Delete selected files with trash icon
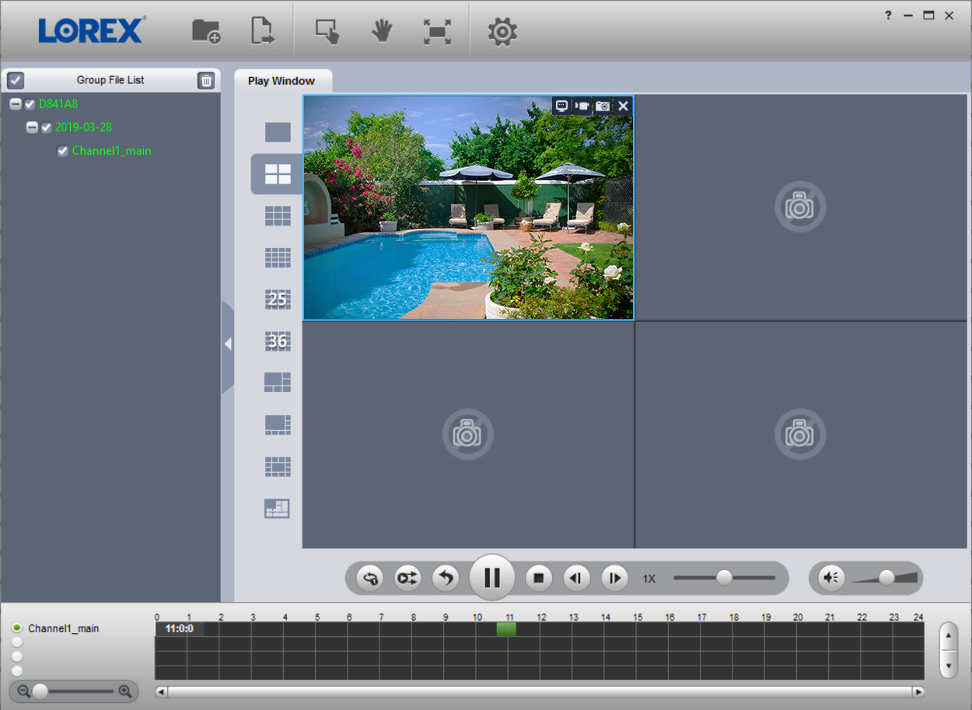972x710 pixels. (x=206, y=80)
